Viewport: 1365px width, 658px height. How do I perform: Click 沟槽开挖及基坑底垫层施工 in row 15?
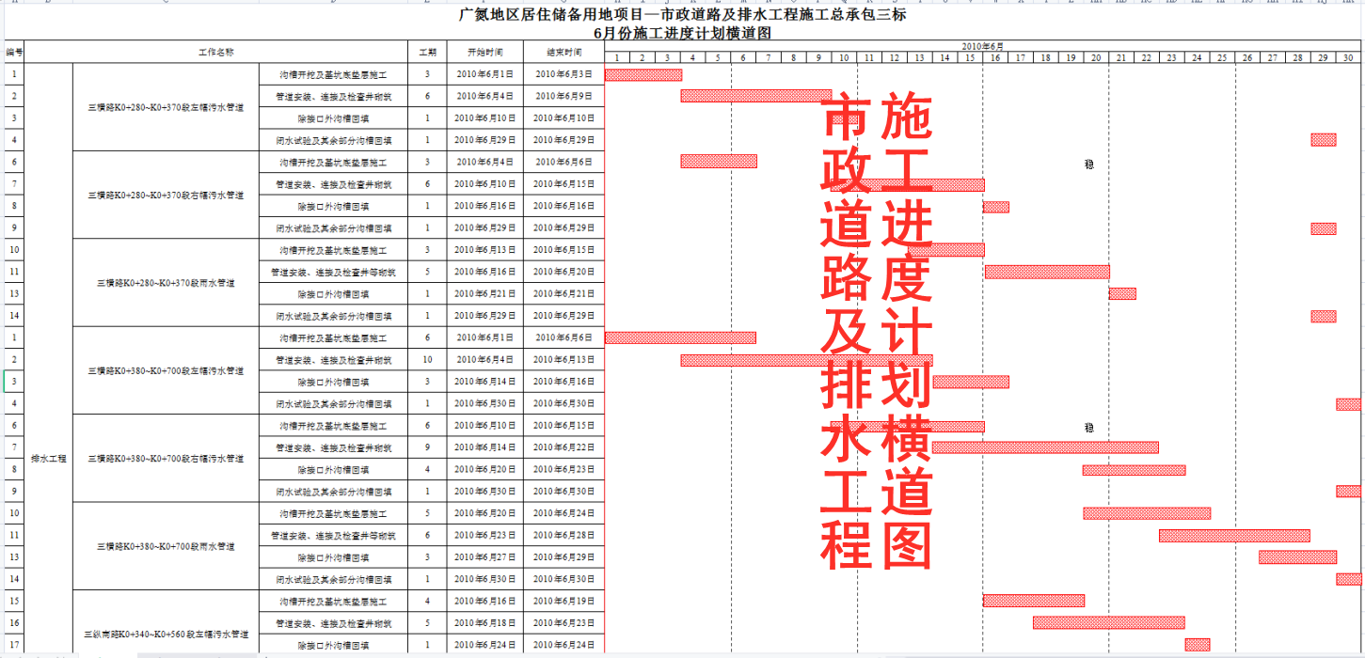coord(334,601)
